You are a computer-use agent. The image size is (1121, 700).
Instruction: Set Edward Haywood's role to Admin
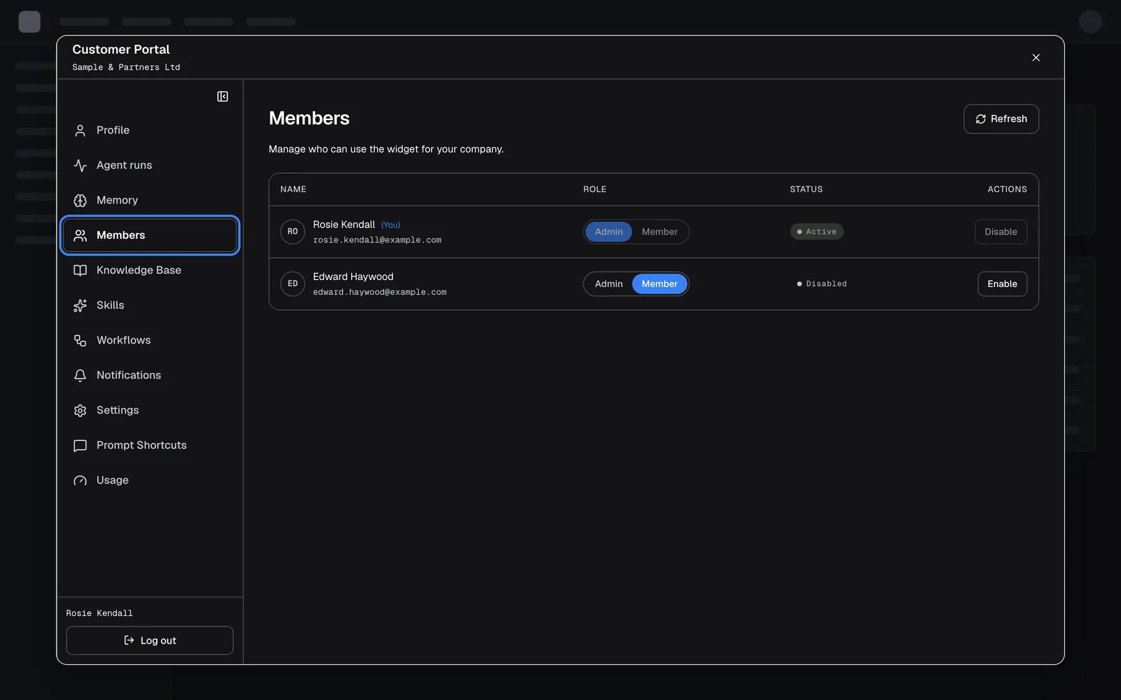[608, 284]
